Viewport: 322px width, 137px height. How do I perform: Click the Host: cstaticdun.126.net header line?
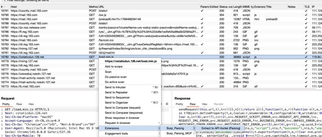pyautogui.click(x=26, y=113)
